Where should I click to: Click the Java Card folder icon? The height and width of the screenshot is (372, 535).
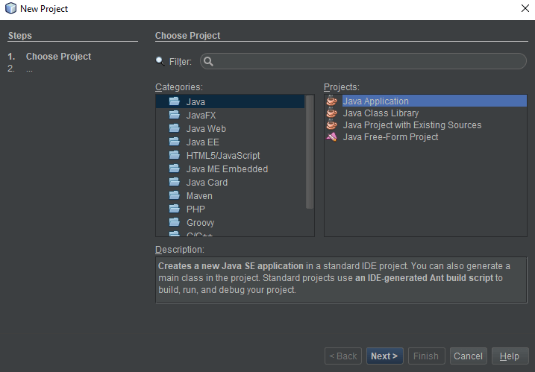(x=175, y=182)
